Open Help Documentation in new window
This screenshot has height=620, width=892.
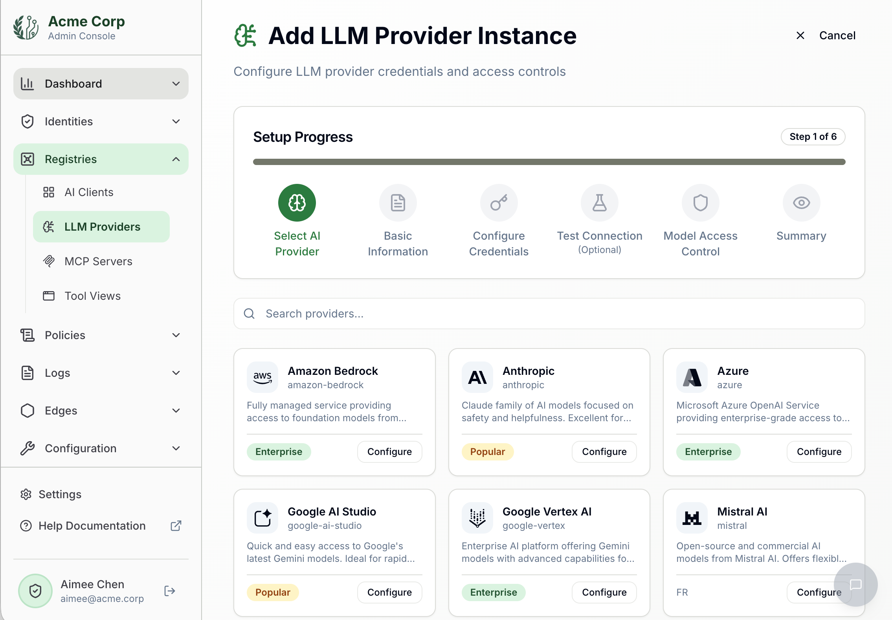pyautogui.click(x=176, y=526)
